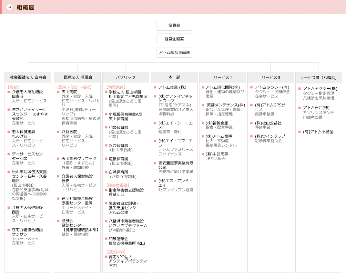Click 西安亜童夢実業有限公司 entry
The width and height of the screenshot is (346, 277).
point(176,165)
